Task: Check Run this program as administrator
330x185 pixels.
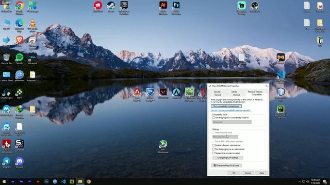Action: point(213,149)
